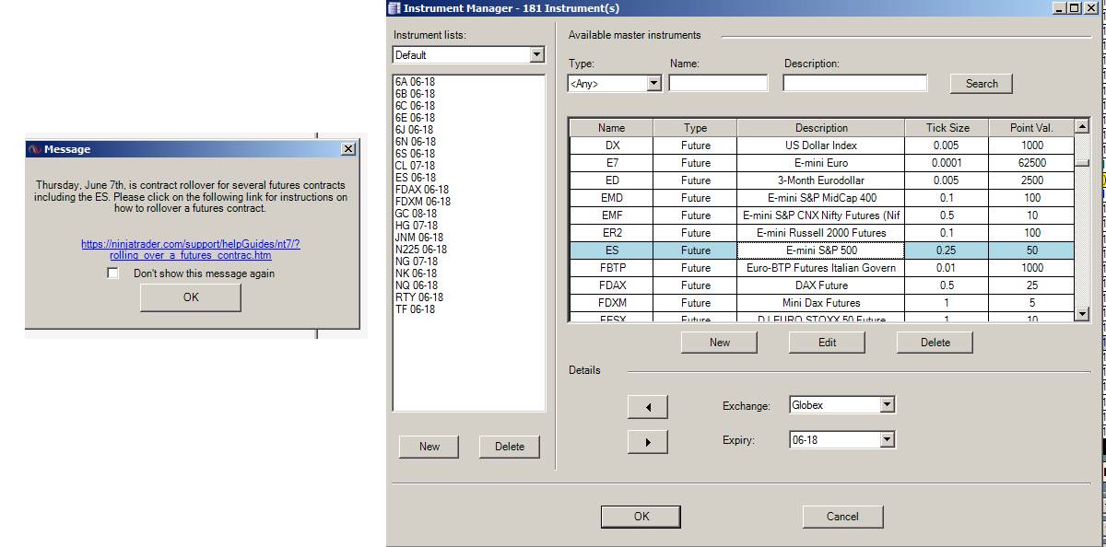Click the US Dollar Index description cell
1106x547 pixels.
click(821, 145)
